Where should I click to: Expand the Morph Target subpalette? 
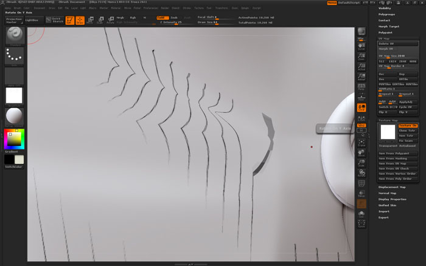[x=389, y=27]
